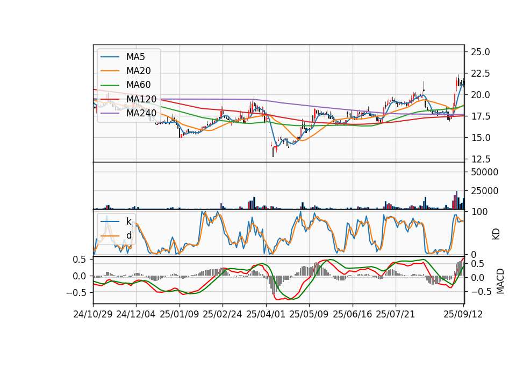Click the MA5 legend label

click(x=135, y=57)
